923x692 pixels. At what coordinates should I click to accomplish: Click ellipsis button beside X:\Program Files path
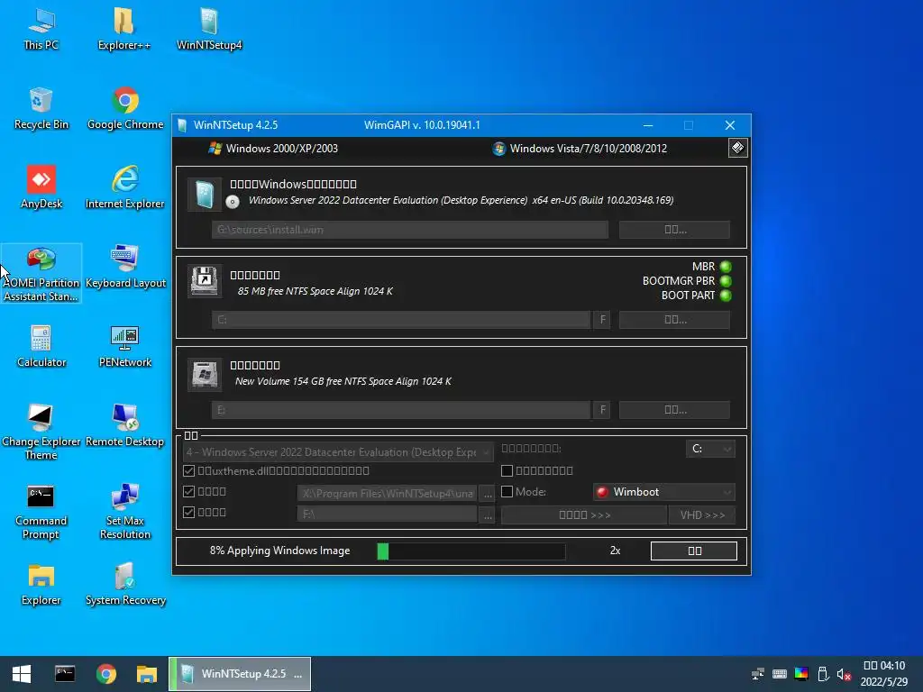[488, 494]
